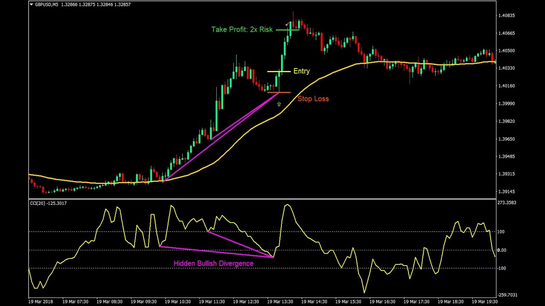545x306 pixels.
Task: Select the orange 'Stop Loss' text label
Action: 313,99
